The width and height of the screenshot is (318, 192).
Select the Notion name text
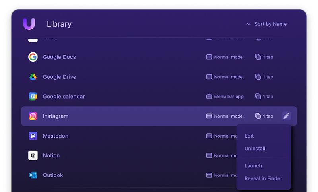click(51, 155)
